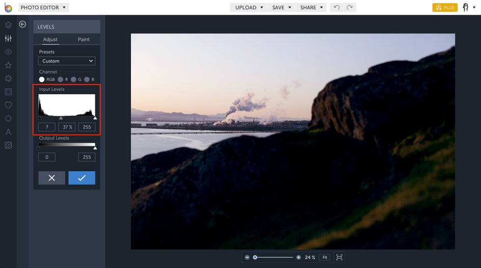
Task: Expand the Photo Editor dropdown
Action: (x=43, y=7)
